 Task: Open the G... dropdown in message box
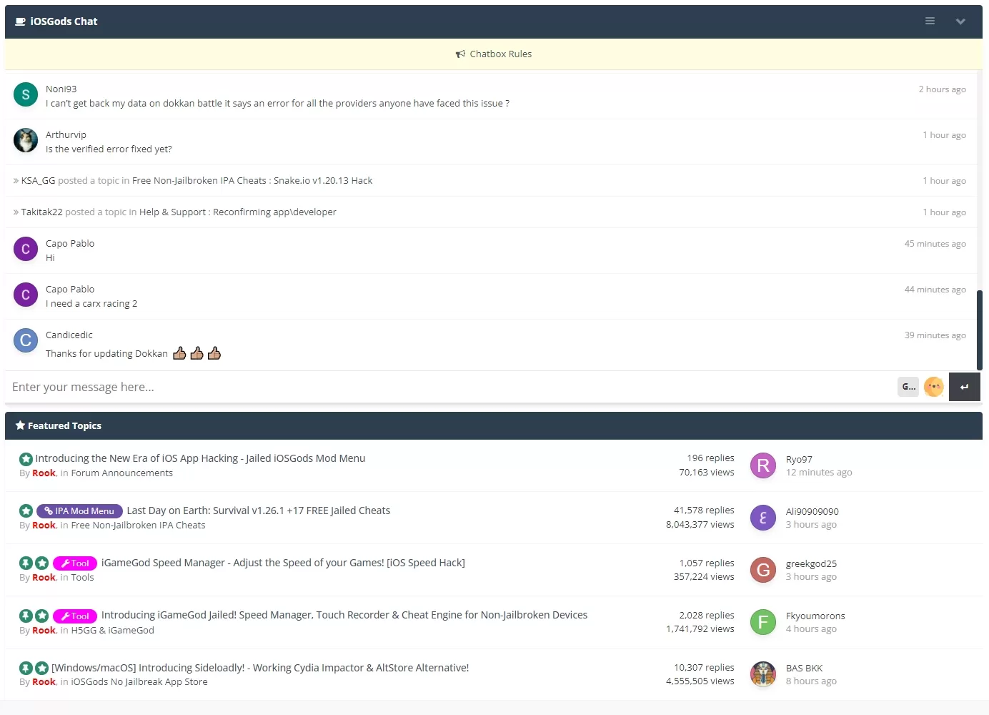coord(908,387)
